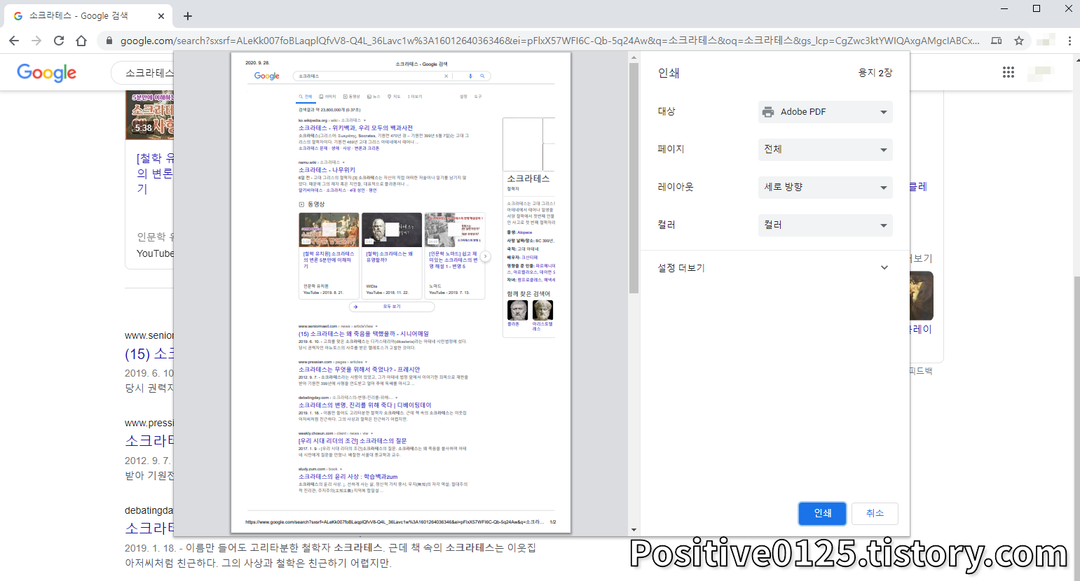1080x581 pixels.
Task: Click the URL in the address bar
Action: 550,41
